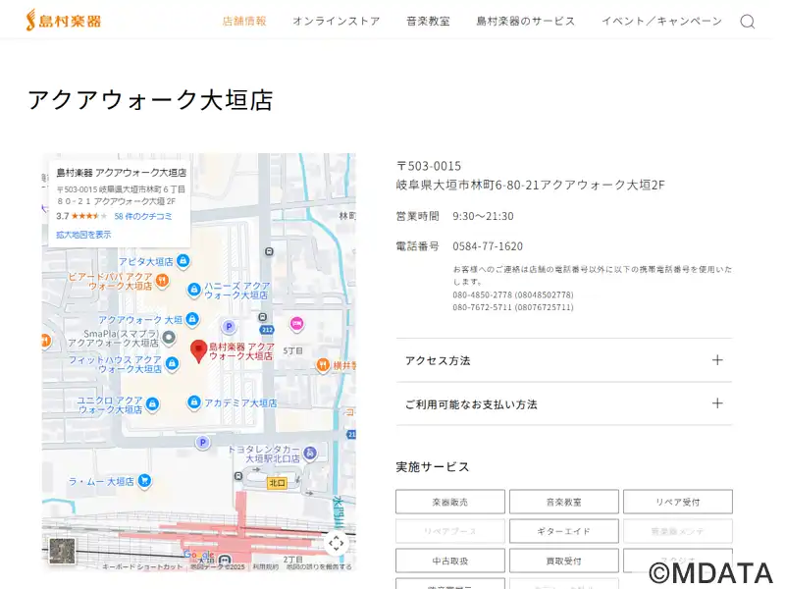Open the オンラインストア menu item
This screenshot has width=785, height=589.
point(336,21)
